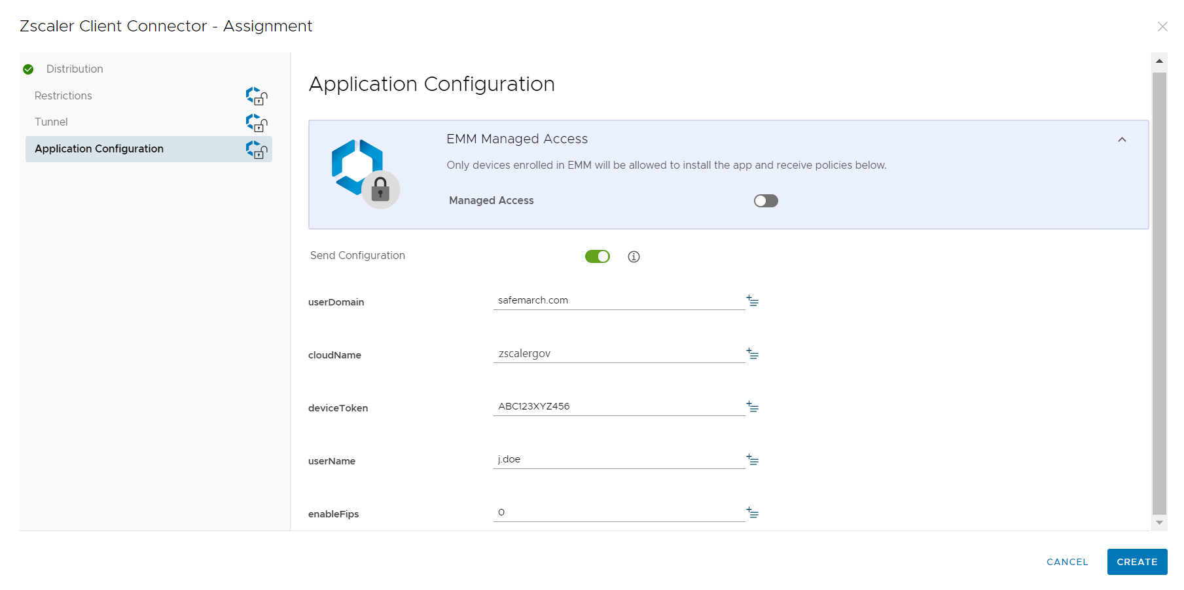Click the CANCEL button

pos(1067,562)
